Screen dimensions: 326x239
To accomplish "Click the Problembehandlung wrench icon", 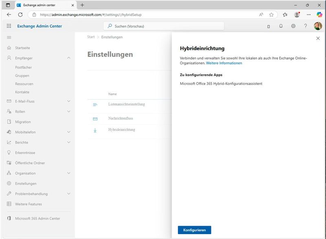I will click(9, 193).
